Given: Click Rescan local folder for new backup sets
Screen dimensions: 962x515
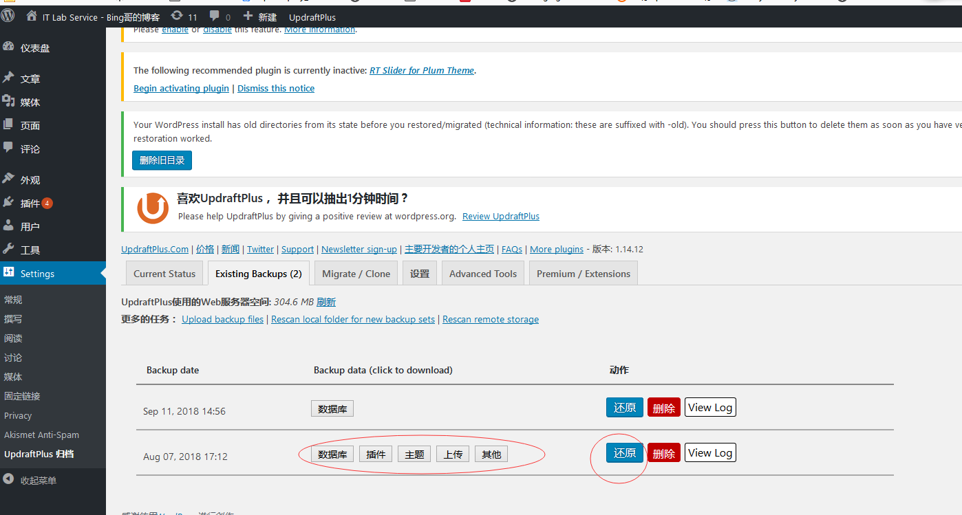Looking at the screenshot, I should [x=353, y=319].
